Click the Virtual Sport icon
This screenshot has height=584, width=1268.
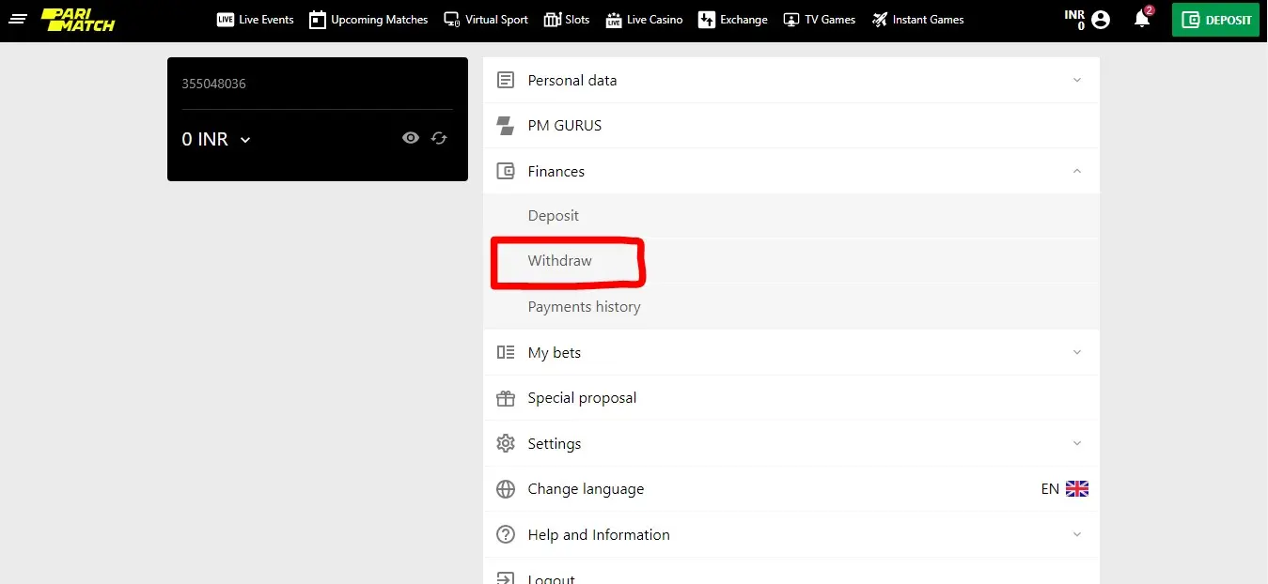click(452, 20)
